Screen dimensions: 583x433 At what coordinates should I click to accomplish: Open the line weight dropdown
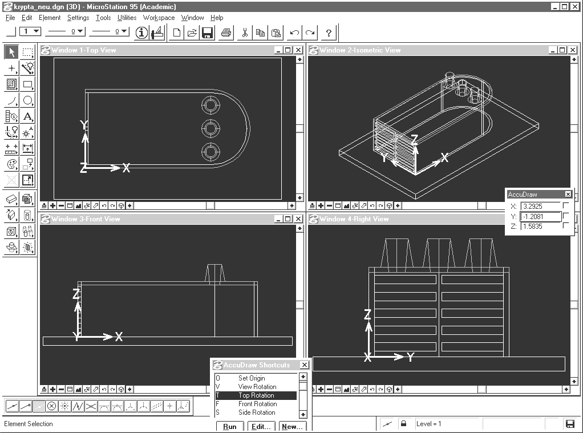pyautogui.click(x=110, y=31)
